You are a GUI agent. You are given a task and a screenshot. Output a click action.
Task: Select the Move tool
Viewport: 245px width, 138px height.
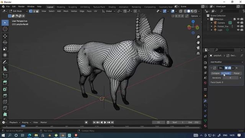point(5,36)
